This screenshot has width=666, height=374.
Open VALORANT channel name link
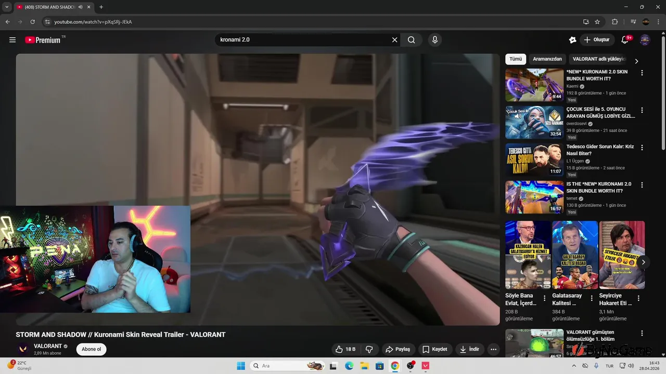pos(48,346)
